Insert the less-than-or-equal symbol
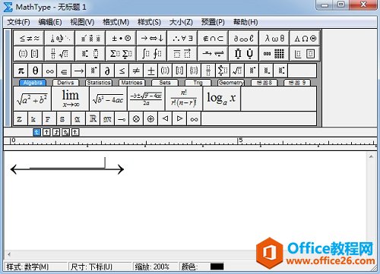The height and width of the screenshot is (274, 380). click(122, 71)
